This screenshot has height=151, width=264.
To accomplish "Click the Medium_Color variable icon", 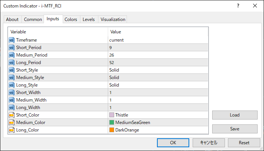I will coord(12,123).
